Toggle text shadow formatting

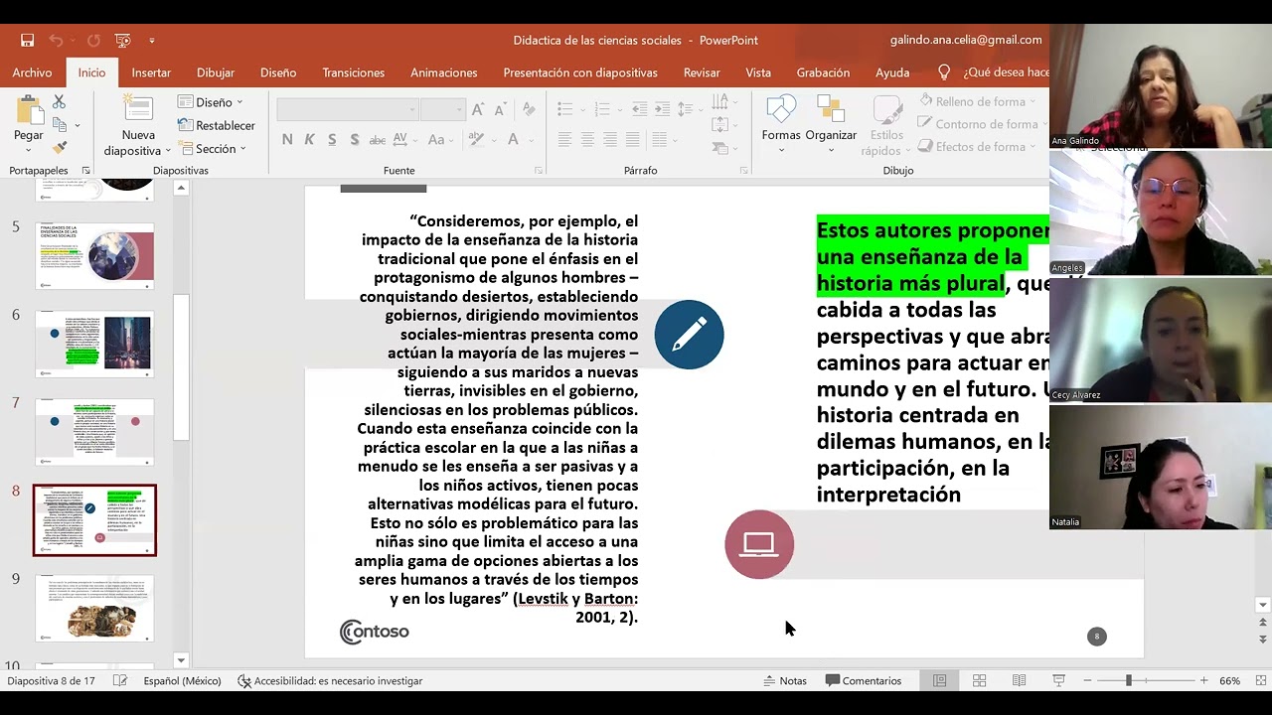click(x=353, y=140)
